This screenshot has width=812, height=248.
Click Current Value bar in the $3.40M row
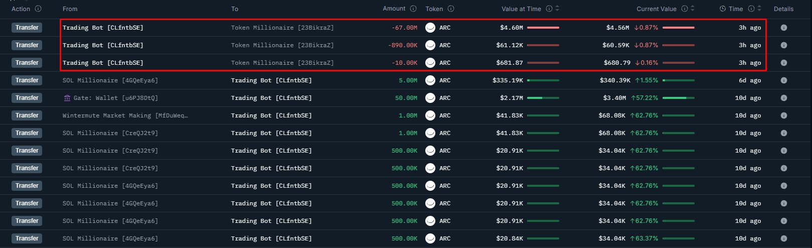pos(678,98)
